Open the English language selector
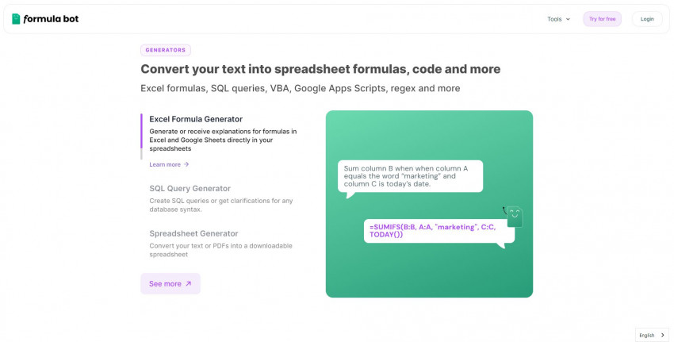The image size is (674, 342). [x=647, y=335]
